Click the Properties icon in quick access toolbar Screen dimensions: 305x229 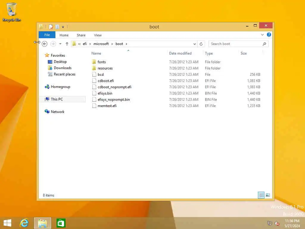coord(51,27)
